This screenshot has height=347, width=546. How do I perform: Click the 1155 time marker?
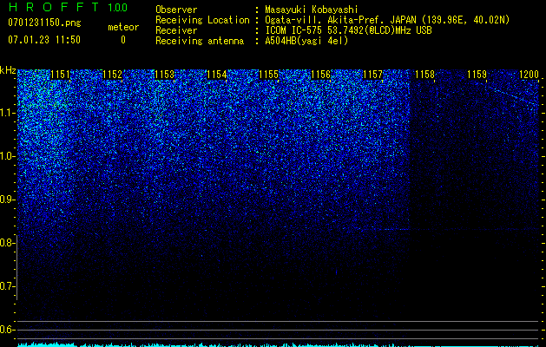(269, 75)
